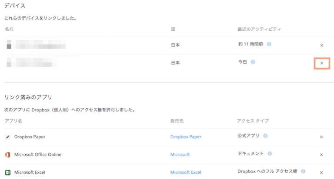Viewport: 334px width, 179px height.
Task: Remove Dropbox Paper from linked apps
Action: (x=321, y=137)
